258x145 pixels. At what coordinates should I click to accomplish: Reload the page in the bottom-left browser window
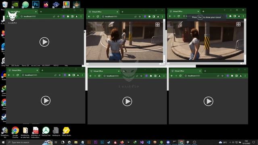(17, 75)
